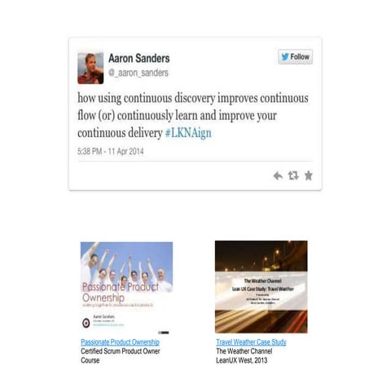The height and width of the screenshot is (391, 391).
Task: Open the Passionate Product Ownership link
Action: [x=120, y=342]
